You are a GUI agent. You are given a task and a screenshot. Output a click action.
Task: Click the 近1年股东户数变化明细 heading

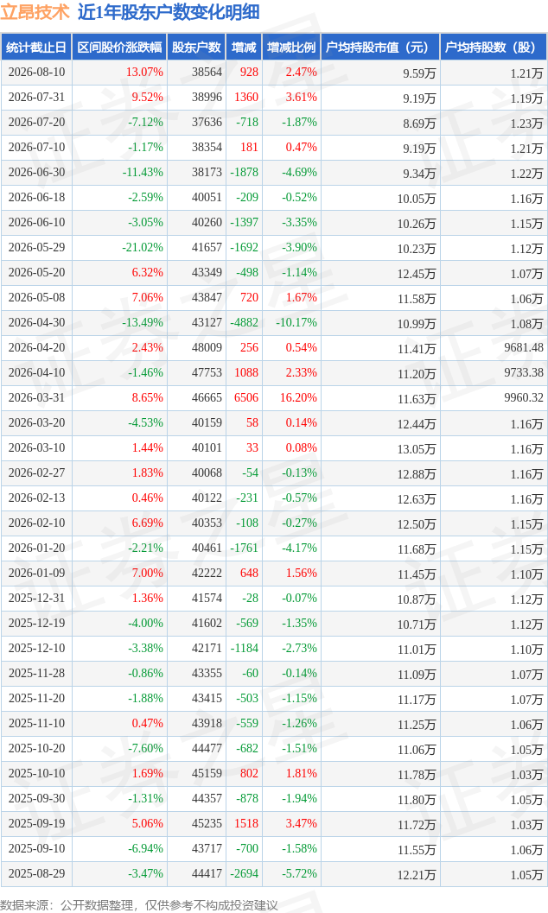pyautogui.click(x=169, y=12)
